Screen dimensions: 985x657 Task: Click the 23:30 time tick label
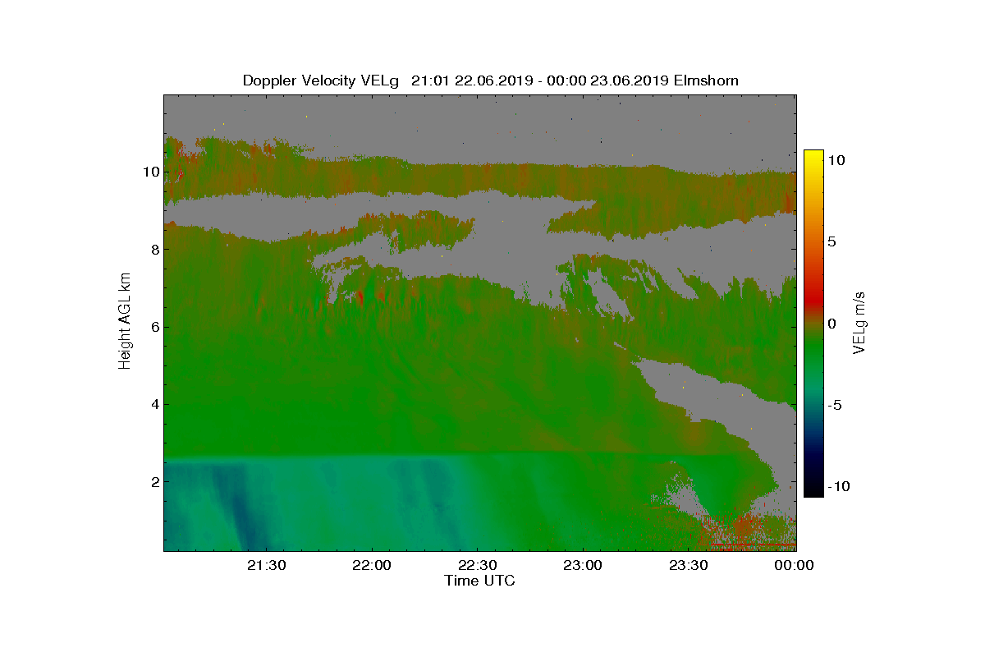(x=689, y=565)
